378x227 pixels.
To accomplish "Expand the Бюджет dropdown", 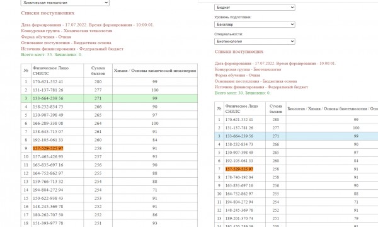I will [255, 7].
